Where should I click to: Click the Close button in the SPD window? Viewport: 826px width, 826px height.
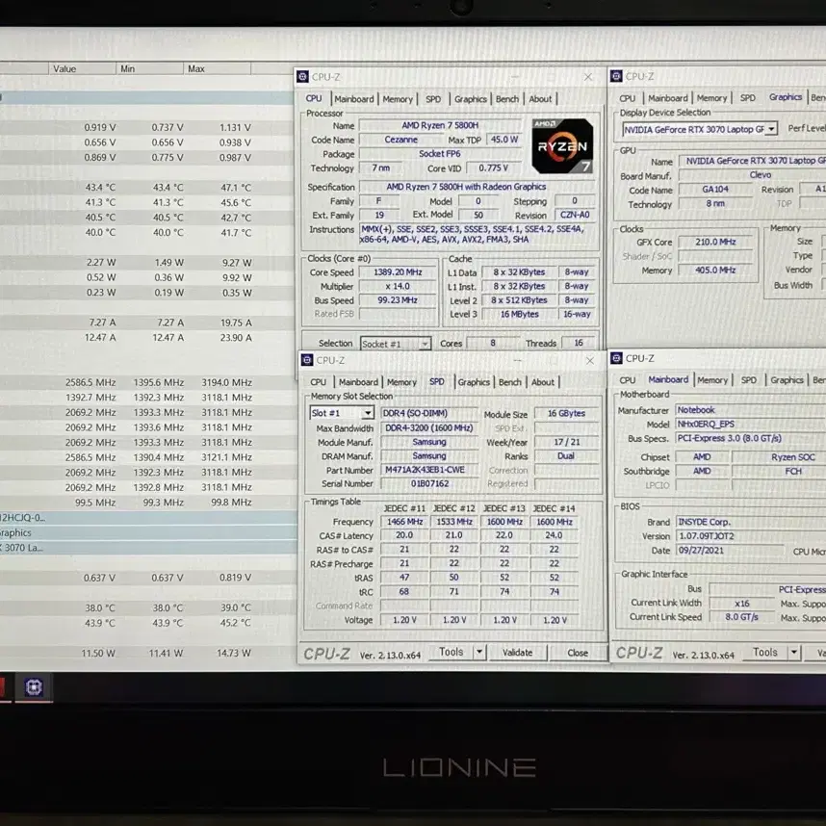578,653
